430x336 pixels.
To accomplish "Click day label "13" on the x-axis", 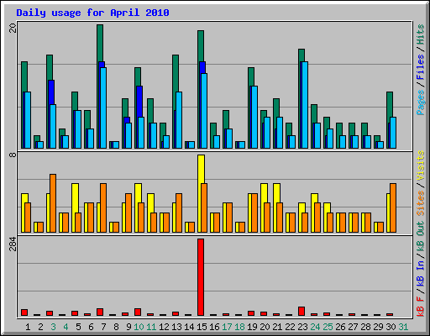I will [x=176, y=327].
